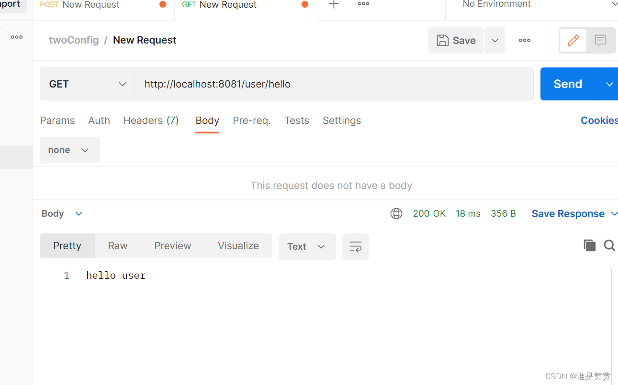Viewport: 618px width, 385px height.
Task: Select Pretty response view
Action: pos(67,246)
